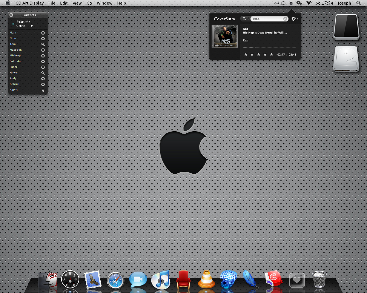
Task: Open the Trash in the Dock
Action: pos(319,279)
